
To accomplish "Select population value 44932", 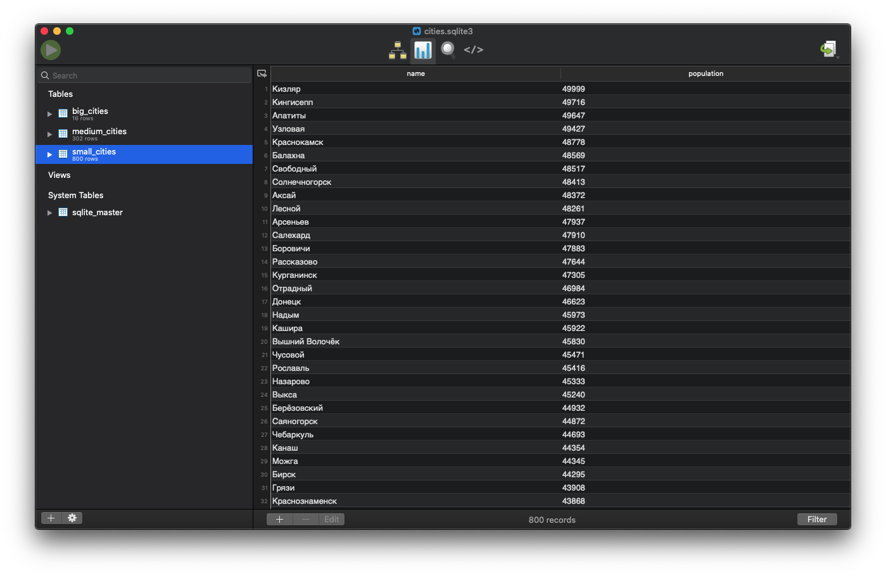I will [x=706, y=408].
